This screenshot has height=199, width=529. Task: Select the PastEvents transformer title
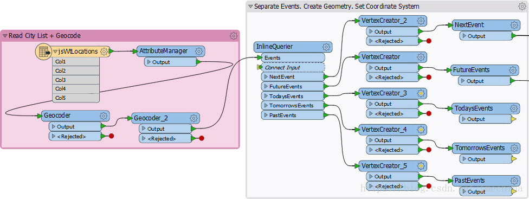pyautogui.click(x=469, y=181)
